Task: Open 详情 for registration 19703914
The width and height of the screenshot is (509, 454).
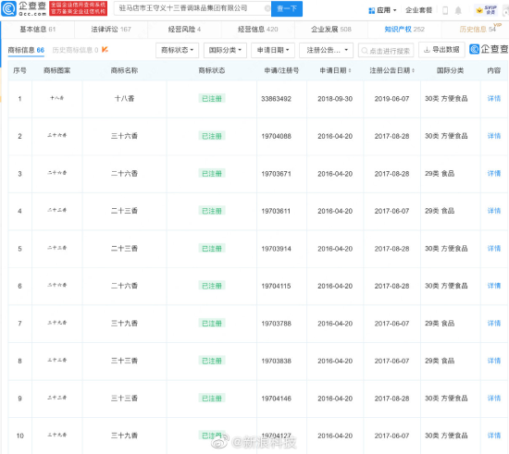Action: (494, 249)
